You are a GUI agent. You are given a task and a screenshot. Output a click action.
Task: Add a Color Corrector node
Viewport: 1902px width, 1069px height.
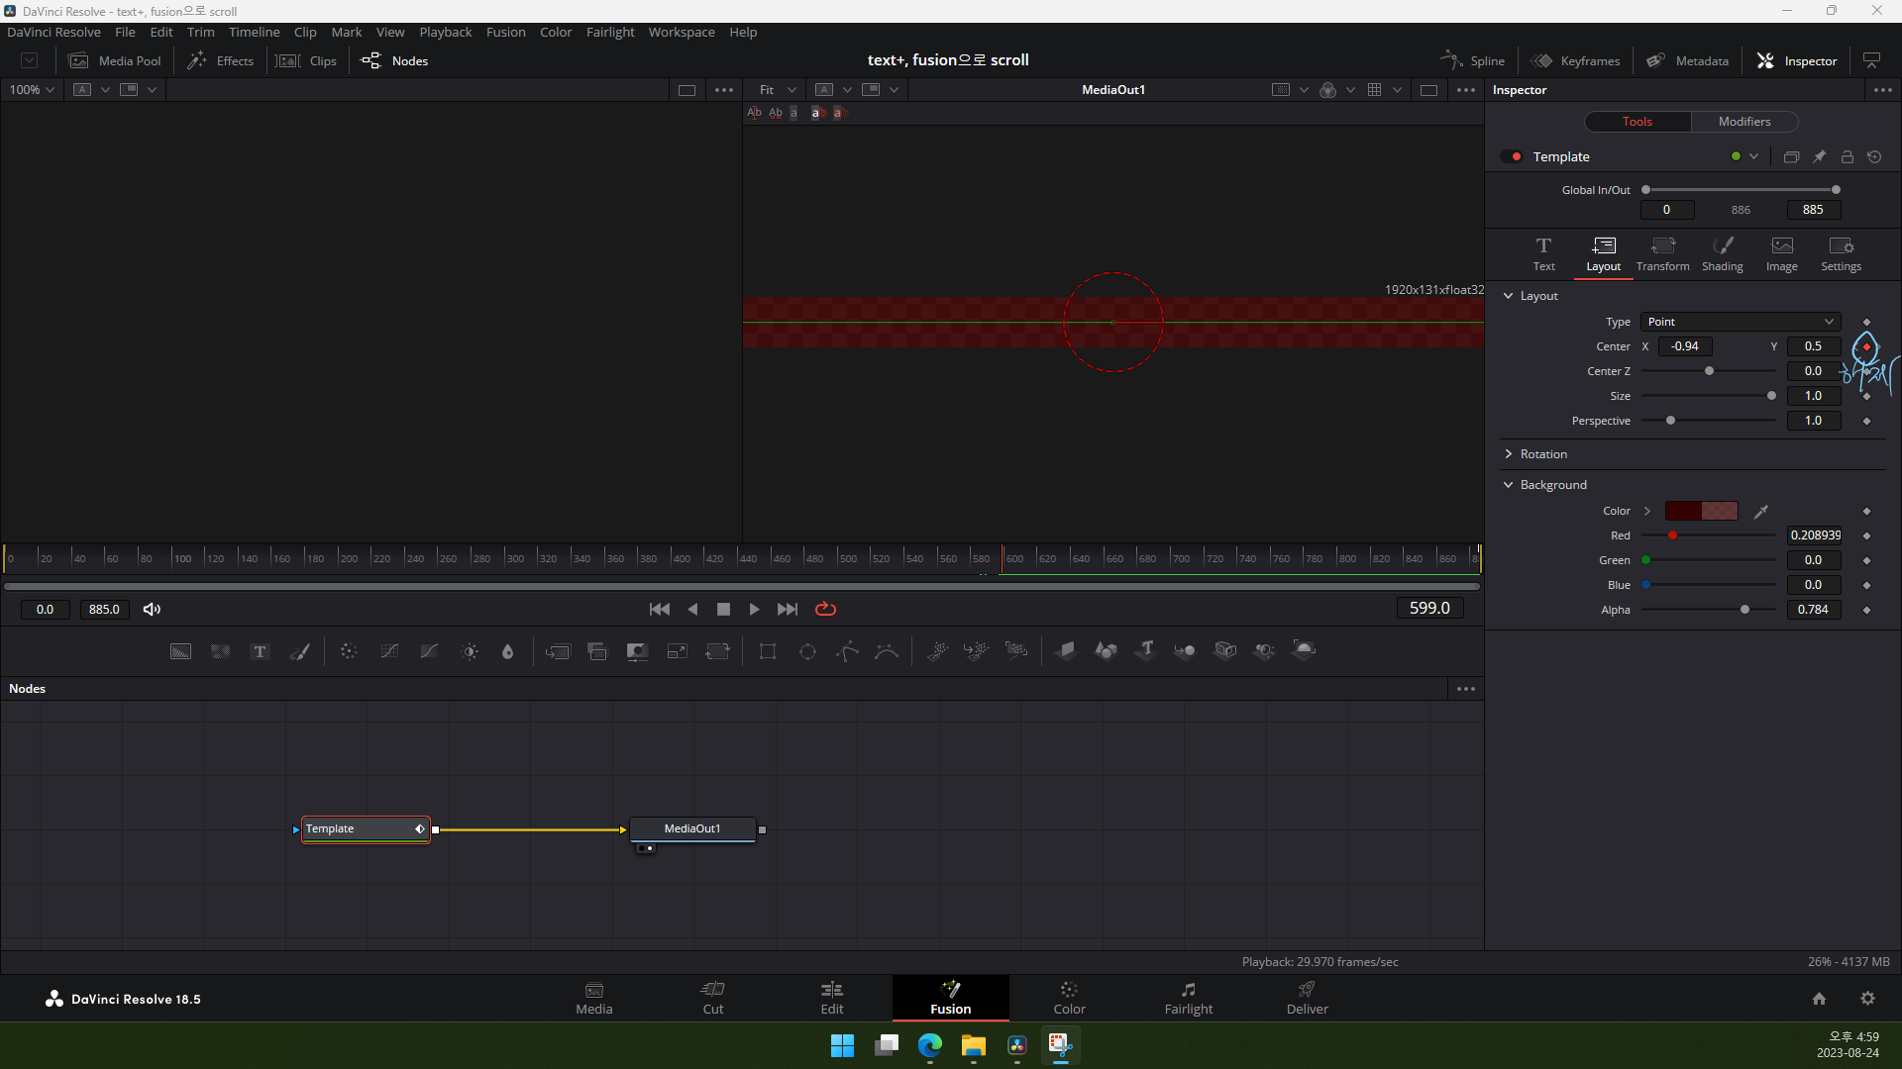point(349,651)
